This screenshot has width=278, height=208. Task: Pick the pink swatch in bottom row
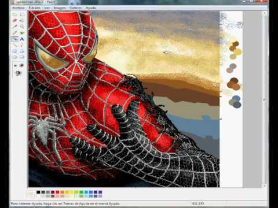[57, 196]
